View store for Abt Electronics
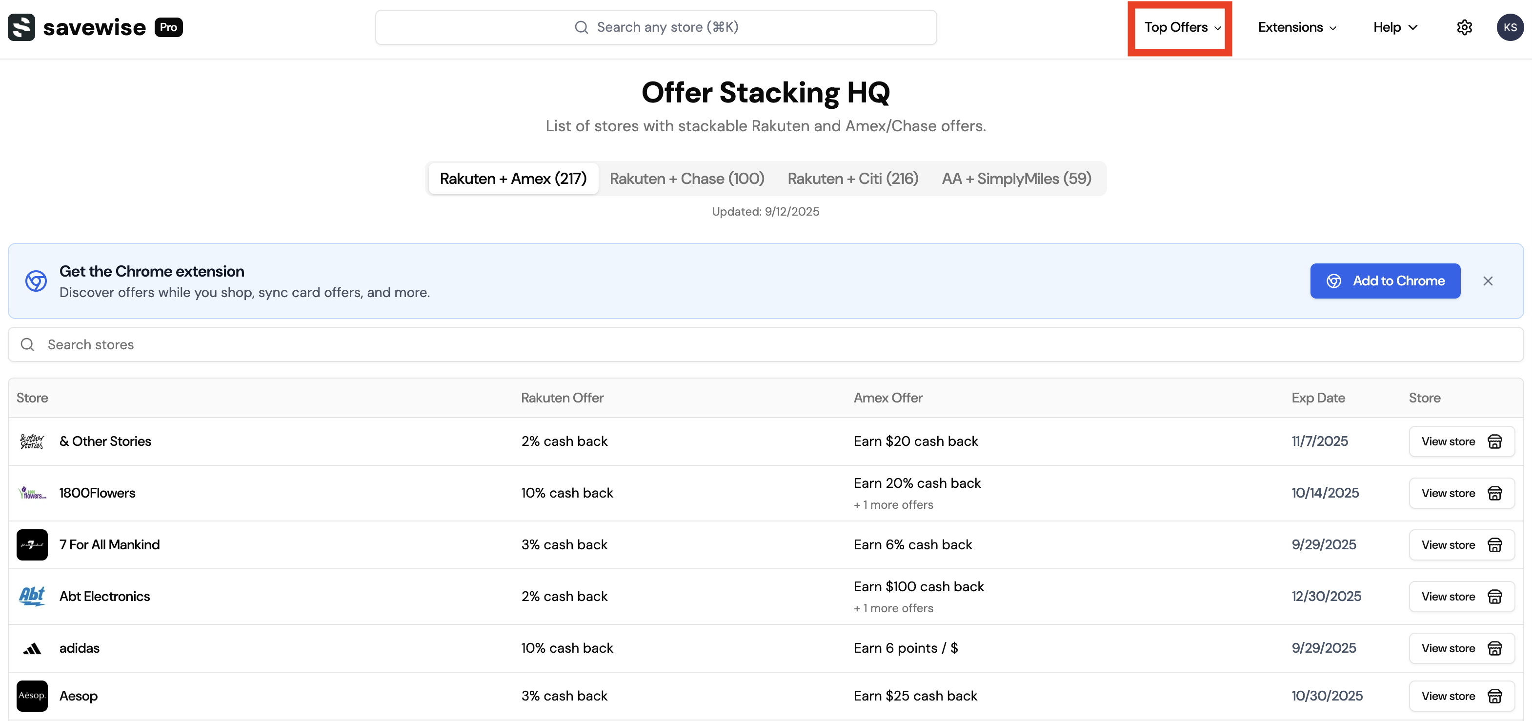 point(1461,596)
